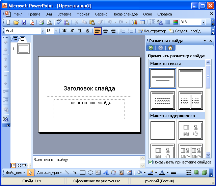Viewport: 216px width, 186px height.
Task: Print presentation via printer icon
Action: click(41, 22)
